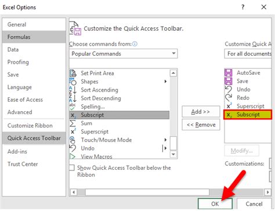The height and width of the screenshot is (211, 275).
Task: Click the Set Print Area icon in commands list
Action: [x=73, y=73]
